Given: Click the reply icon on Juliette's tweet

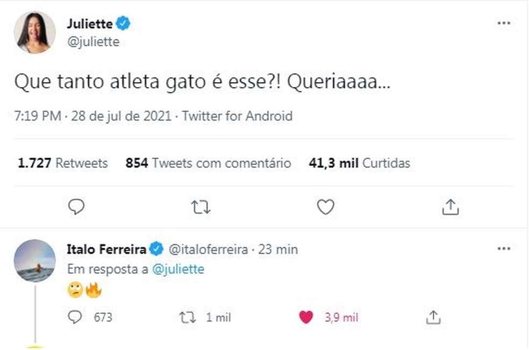Looking at the screenshot, I should [x=76, y=206].
